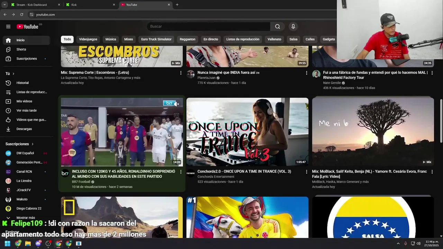Open Videos que me gustan
This screenshot has width=443, height=249.
[x=27, y=120]
